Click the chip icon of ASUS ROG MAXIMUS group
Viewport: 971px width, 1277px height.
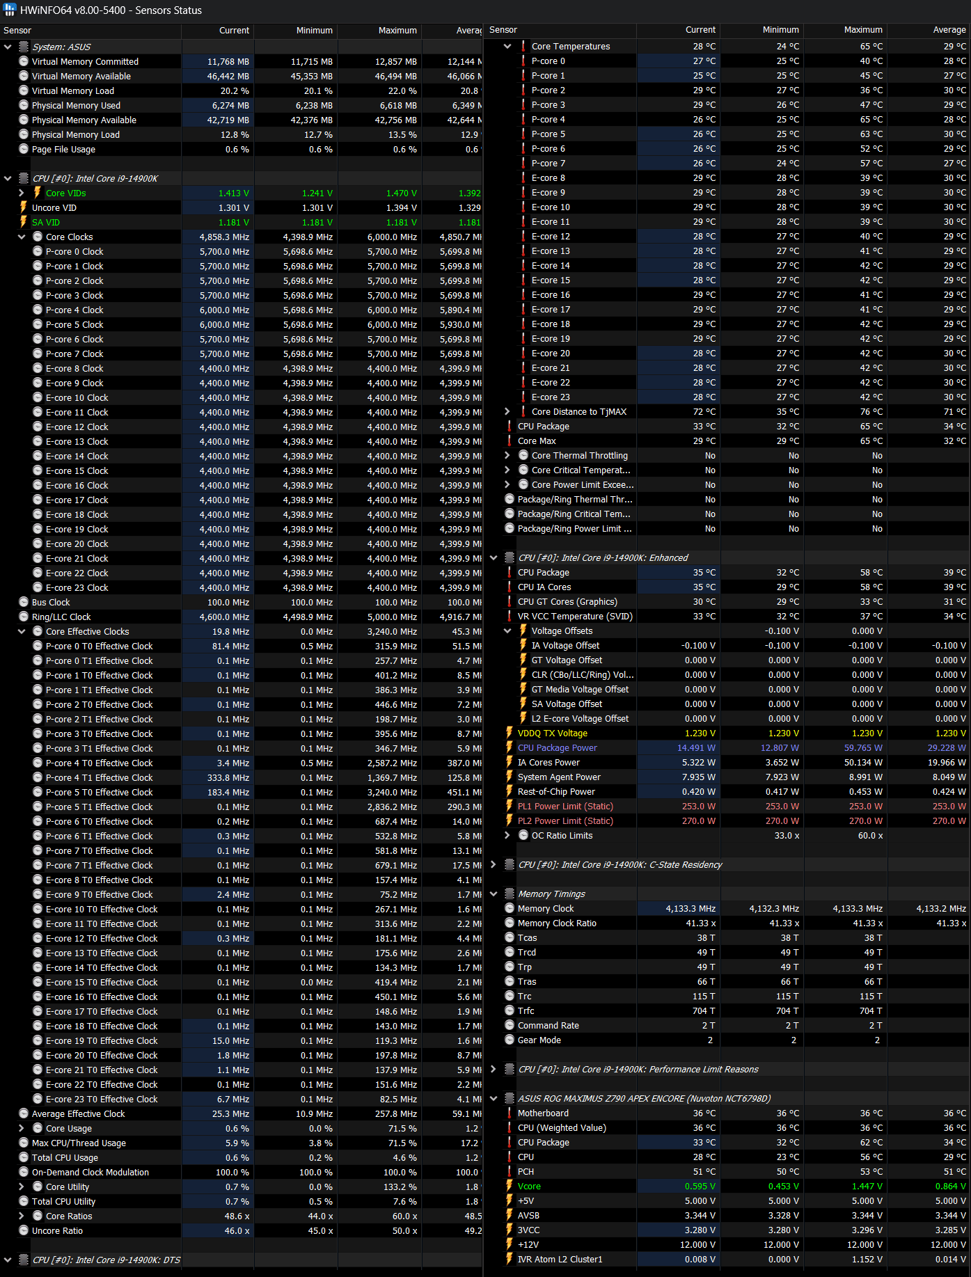(510, 1098)
